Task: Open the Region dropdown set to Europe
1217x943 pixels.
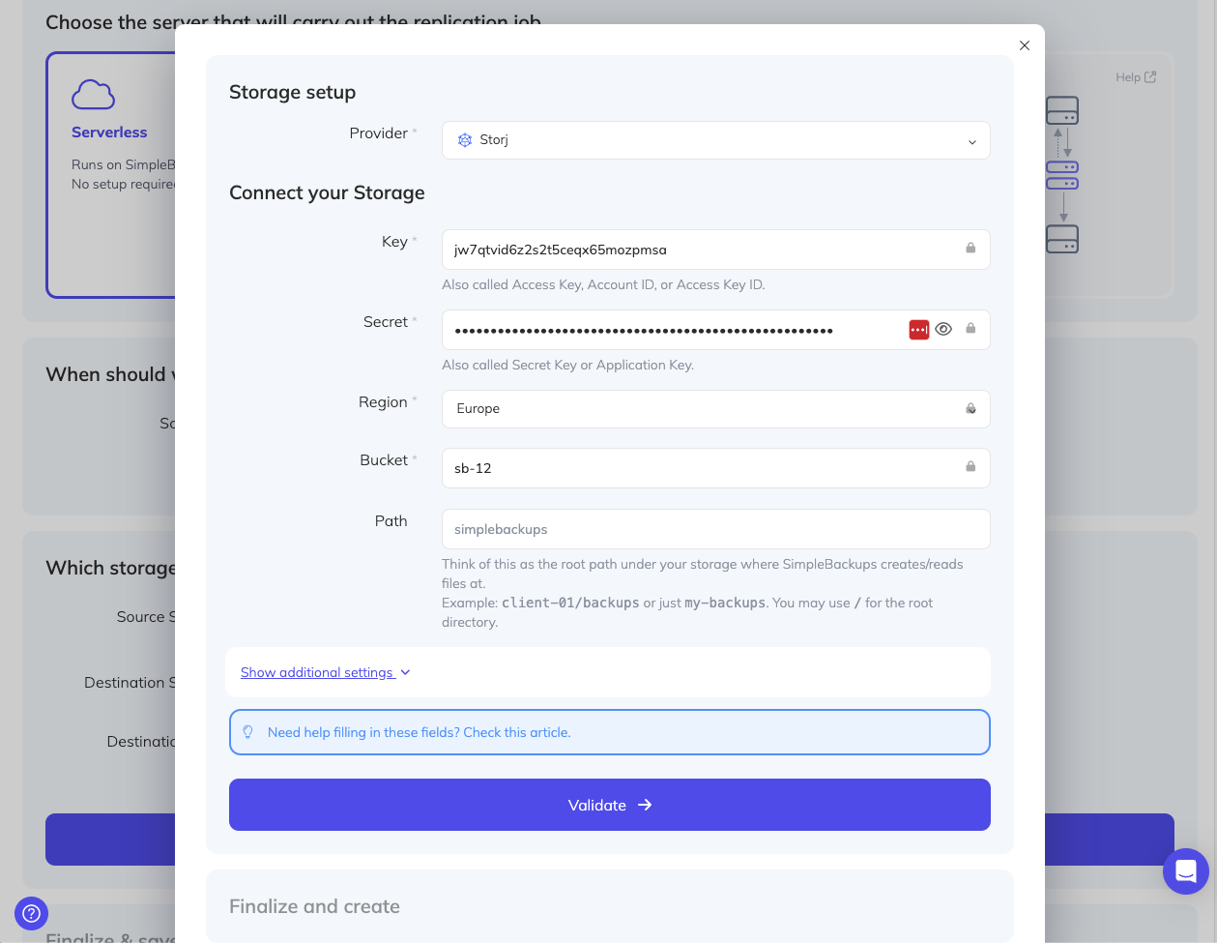Action: (715, 409)
